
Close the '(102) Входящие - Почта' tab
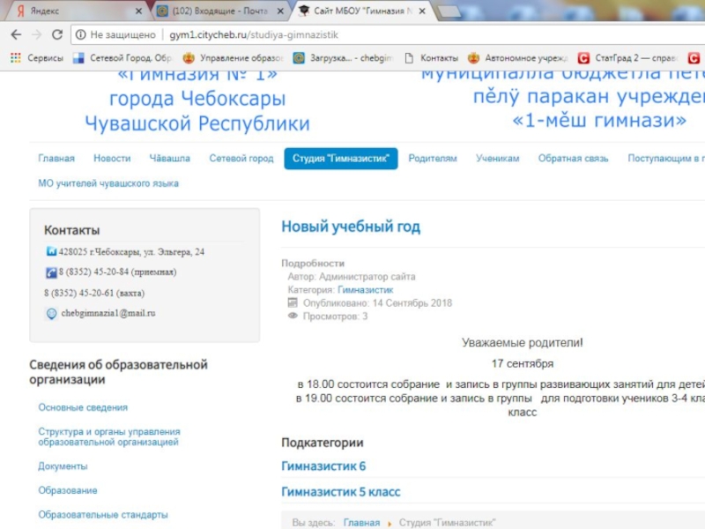click(280, 11)
